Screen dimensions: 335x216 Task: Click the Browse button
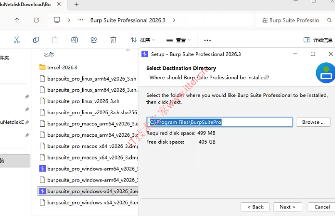point(313,122)
